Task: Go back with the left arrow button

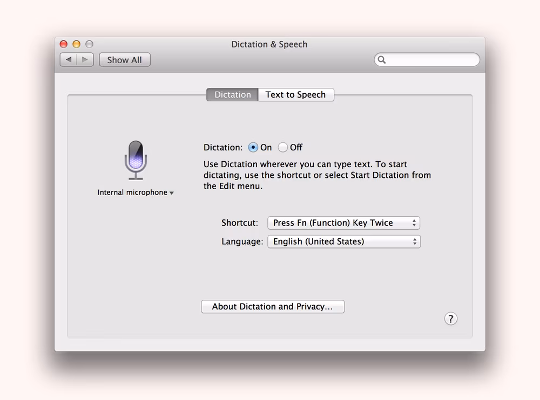Action: [x=69, y=60]
